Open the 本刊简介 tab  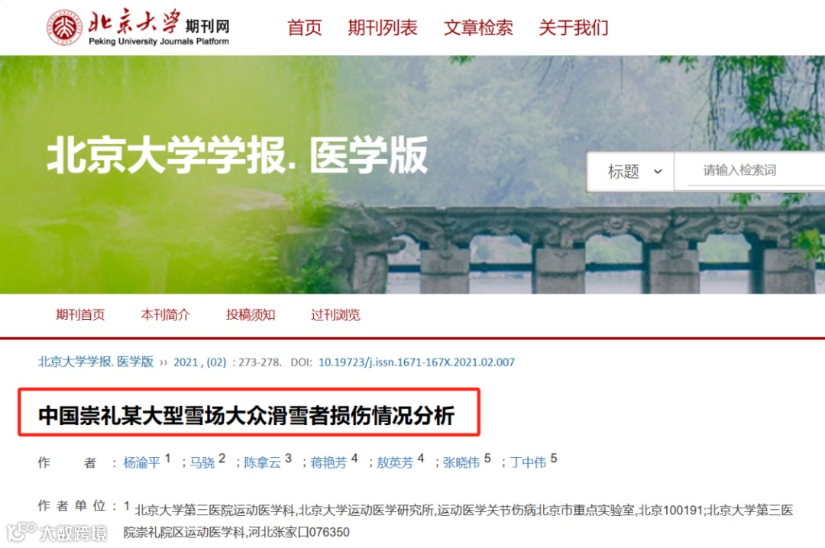(165, 314)
